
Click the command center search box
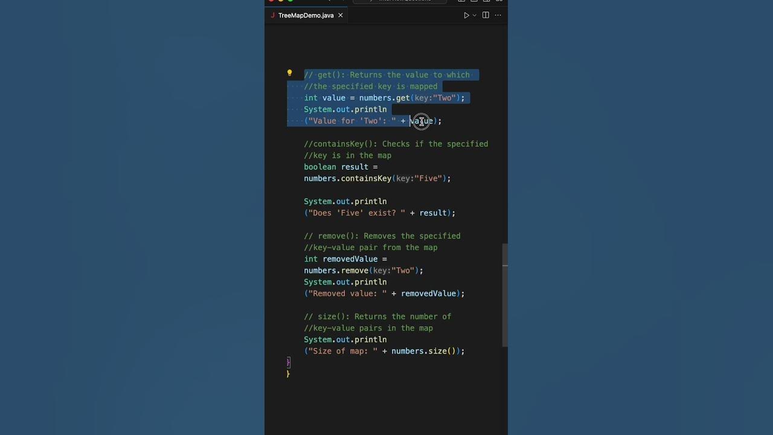pos(400,1)
